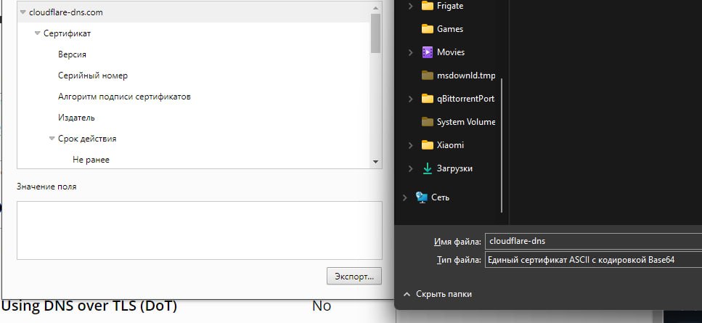The width and height of the screenshot is (702, 323).
Task: Click the Значение поля text area
Action: tap(199, 230)
